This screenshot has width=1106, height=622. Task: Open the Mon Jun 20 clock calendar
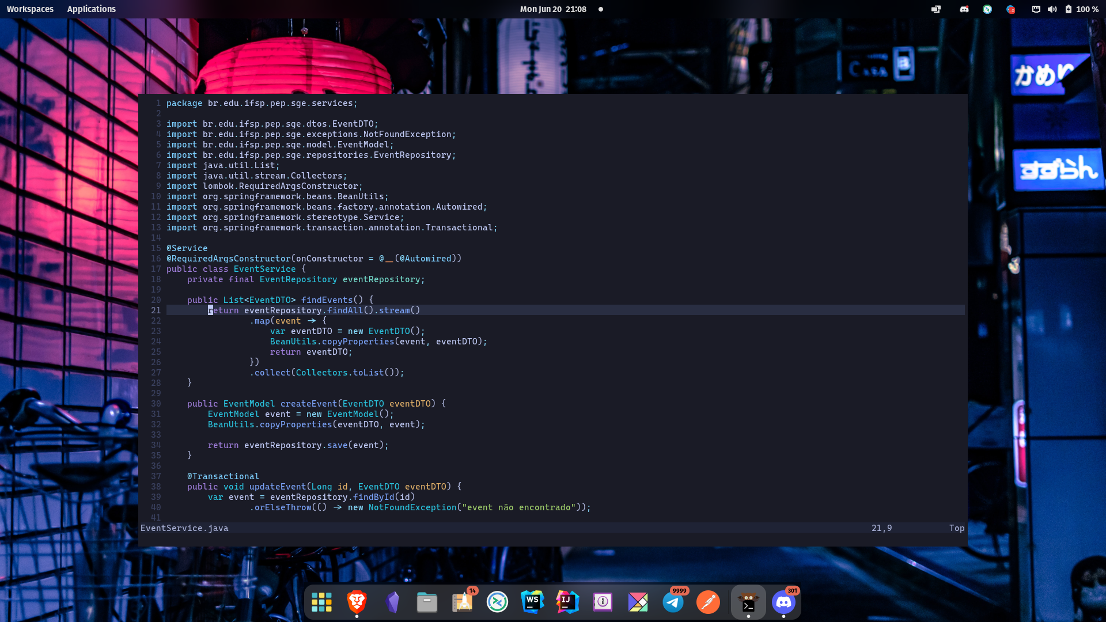coord(552,9)
